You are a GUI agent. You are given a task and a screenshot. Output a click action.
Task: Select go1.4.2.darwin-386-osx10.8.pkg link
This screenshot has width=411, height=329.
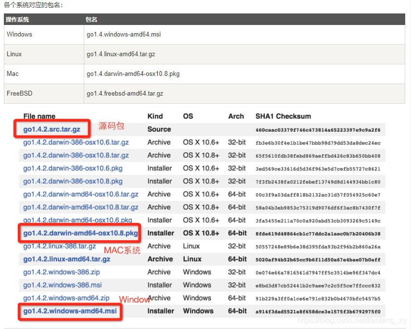pyautogui.click(x=73, y=181)
